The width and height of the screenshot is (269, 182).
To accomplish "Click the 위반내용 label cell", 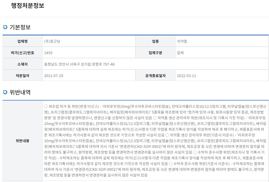I will coord(23,141).
